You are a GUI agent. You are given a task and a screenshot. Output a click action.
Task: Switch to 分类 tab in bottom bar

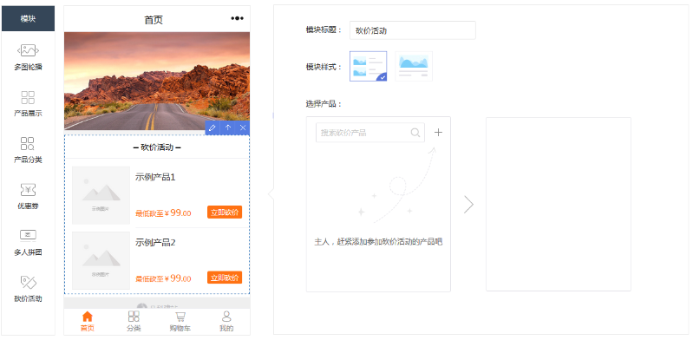pos(134,322)
